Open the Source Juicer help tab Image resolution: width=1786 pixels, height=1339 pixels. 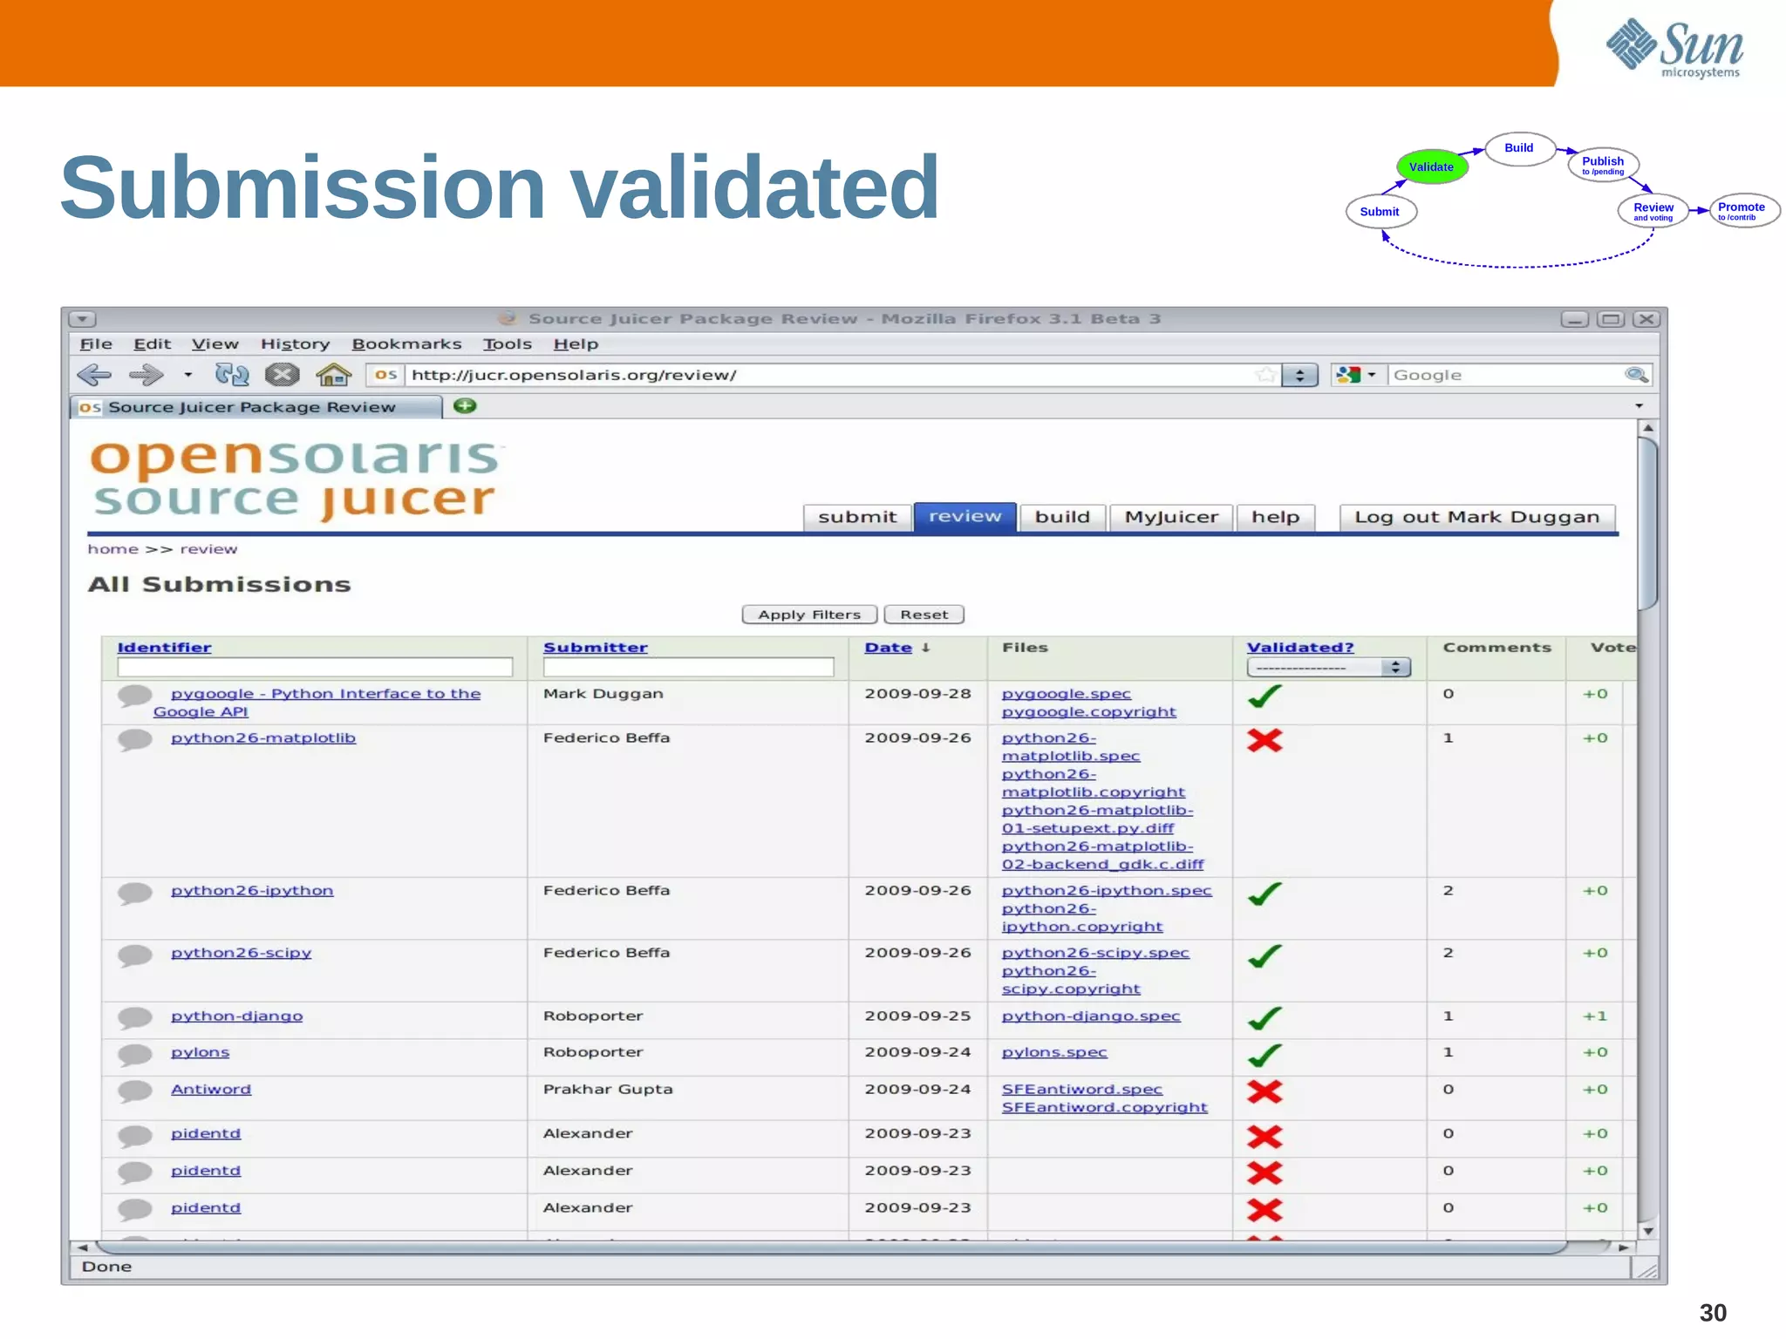click(1276, 517)
